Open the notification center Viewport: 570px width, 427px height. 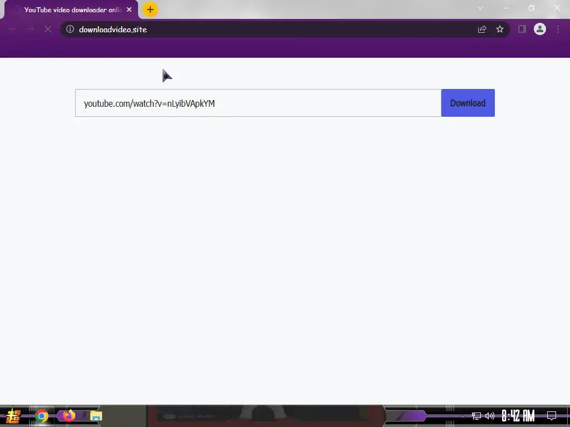(x=552, y=416)
